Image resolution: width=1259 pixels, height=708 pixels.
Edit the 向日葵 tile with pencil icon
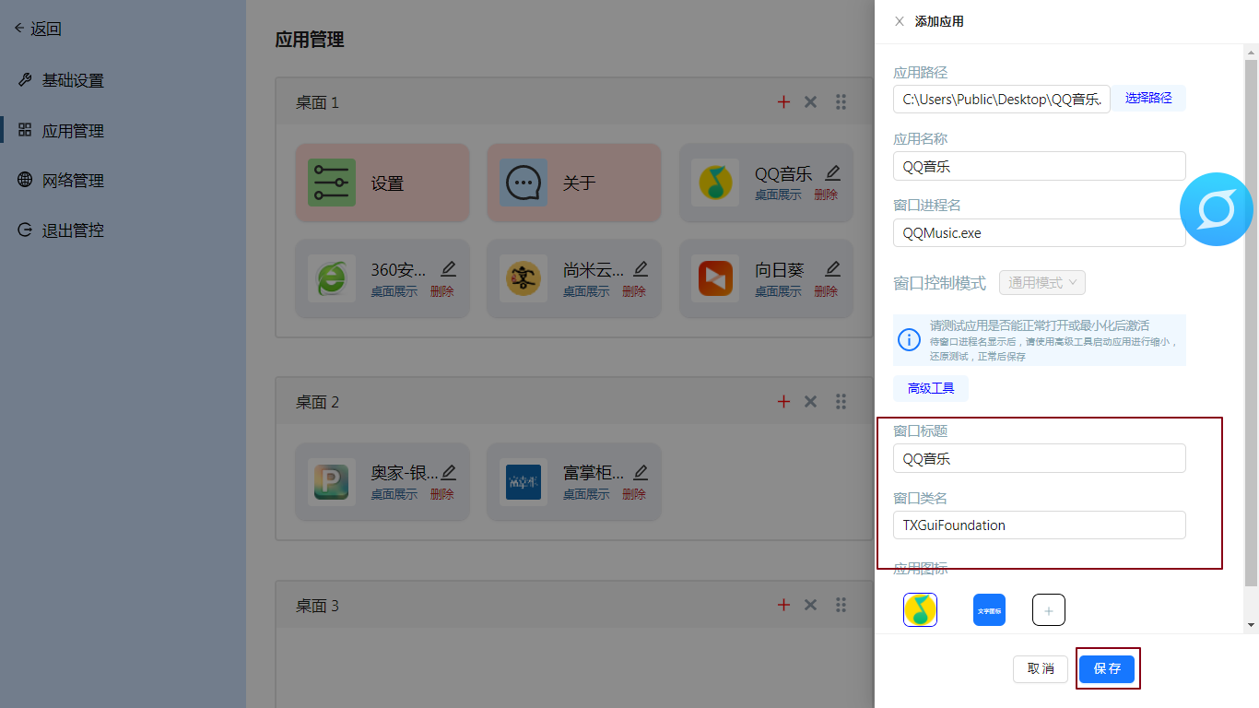[x=833, y=269]
